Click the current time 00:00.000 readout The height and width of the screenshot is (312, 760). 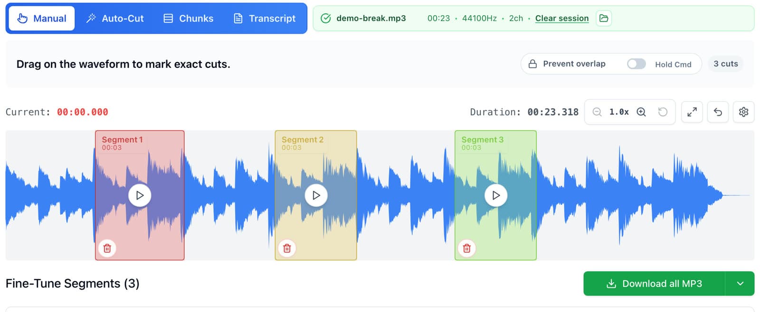83,112
